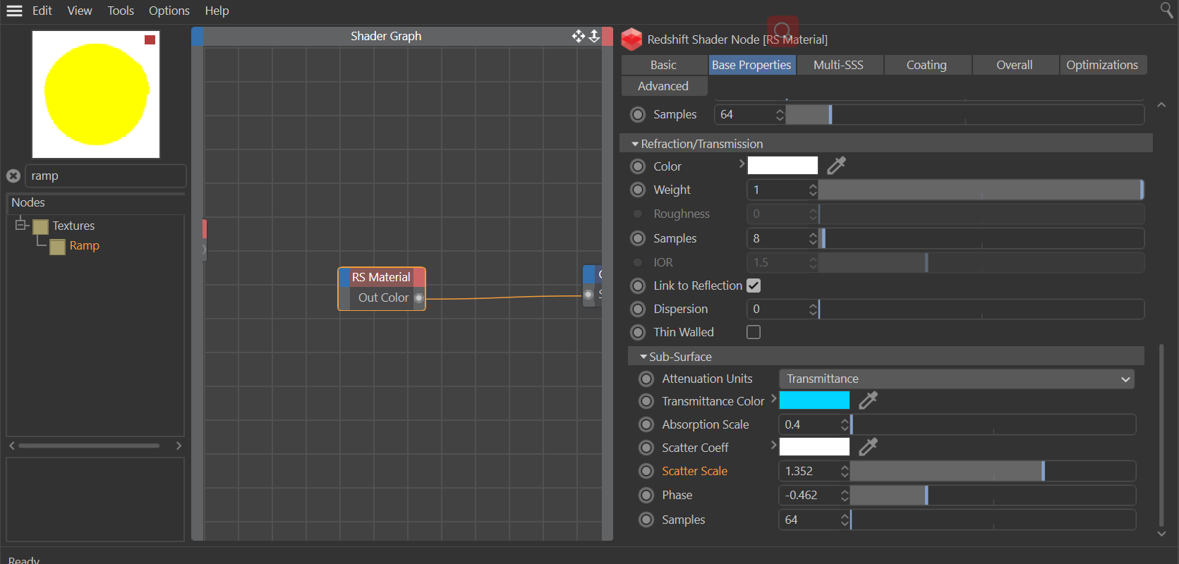The width and height of the screenshot is (1179, 564).
Task: Switch to the Advanced tab
Action: (x=663, y=86)
